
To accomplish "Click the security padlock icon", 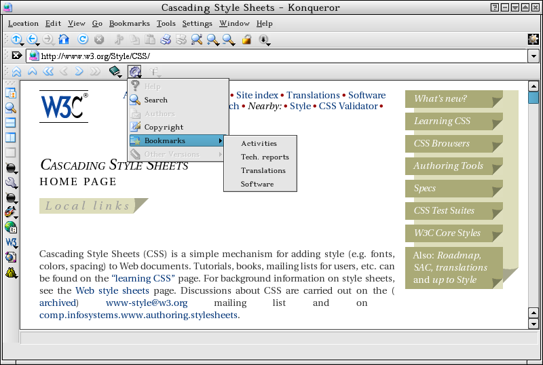I will pos(246,39).
